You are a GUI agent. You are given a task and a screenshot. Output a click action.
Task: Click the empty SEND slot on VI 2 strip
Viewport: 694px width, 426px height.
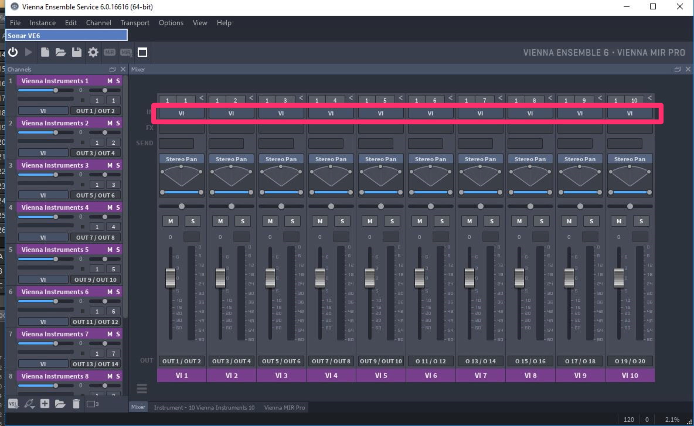pyautogui.click(x=226, y=144)
